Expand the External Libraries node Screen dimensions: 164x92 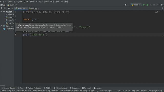click(2, 26)
